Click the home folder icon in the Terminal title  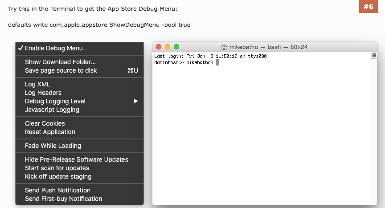click(x=224, y=47)
